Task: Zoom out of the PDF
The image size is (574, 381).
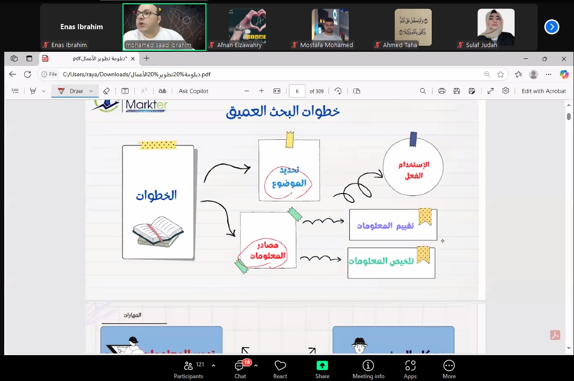Action: (x=246, y=91)
